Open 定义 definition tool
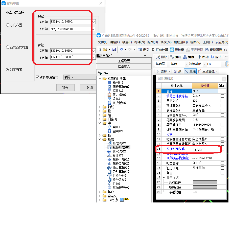 tap(143, 50)
